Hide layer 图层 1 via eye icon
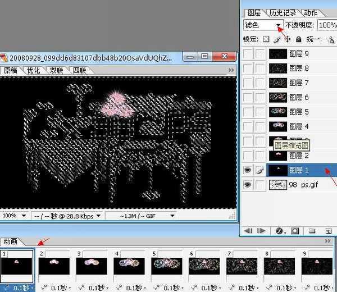This screenshot has height=292, width=337. click(248, 170)
